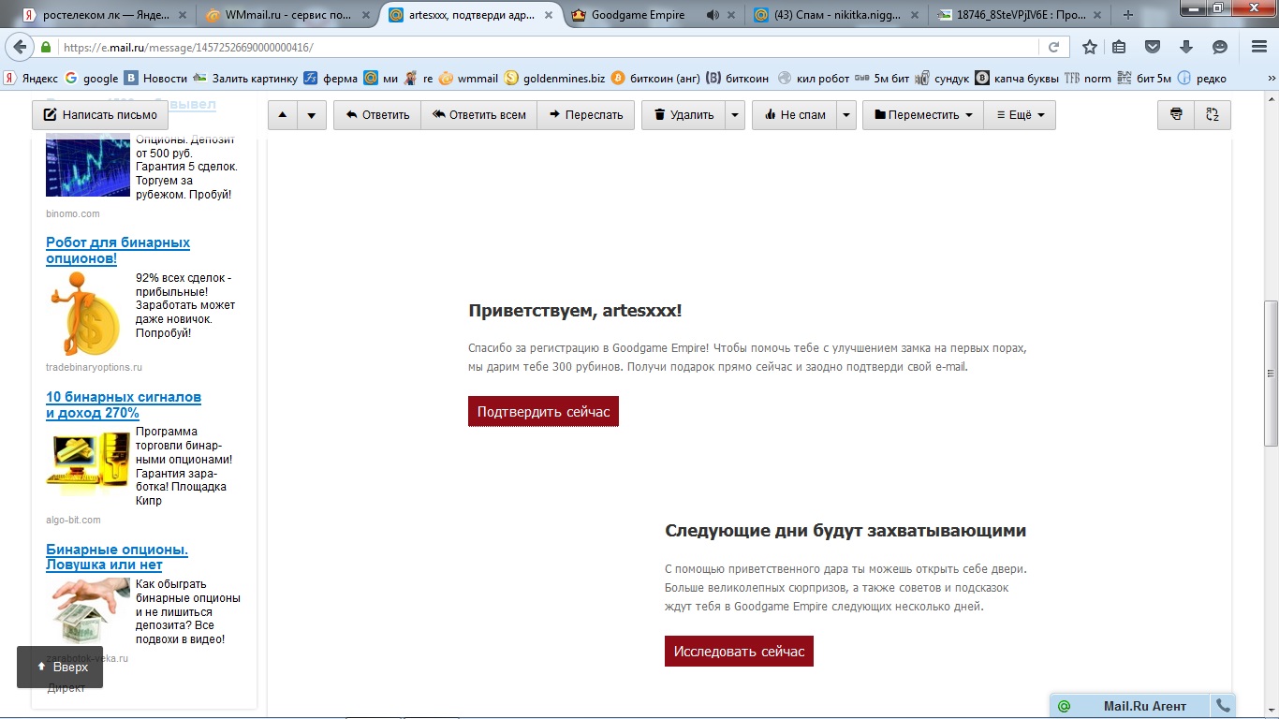Click the Написать письмо button
This screenshot has height=719, width=1279.
[x=100, y=115]
